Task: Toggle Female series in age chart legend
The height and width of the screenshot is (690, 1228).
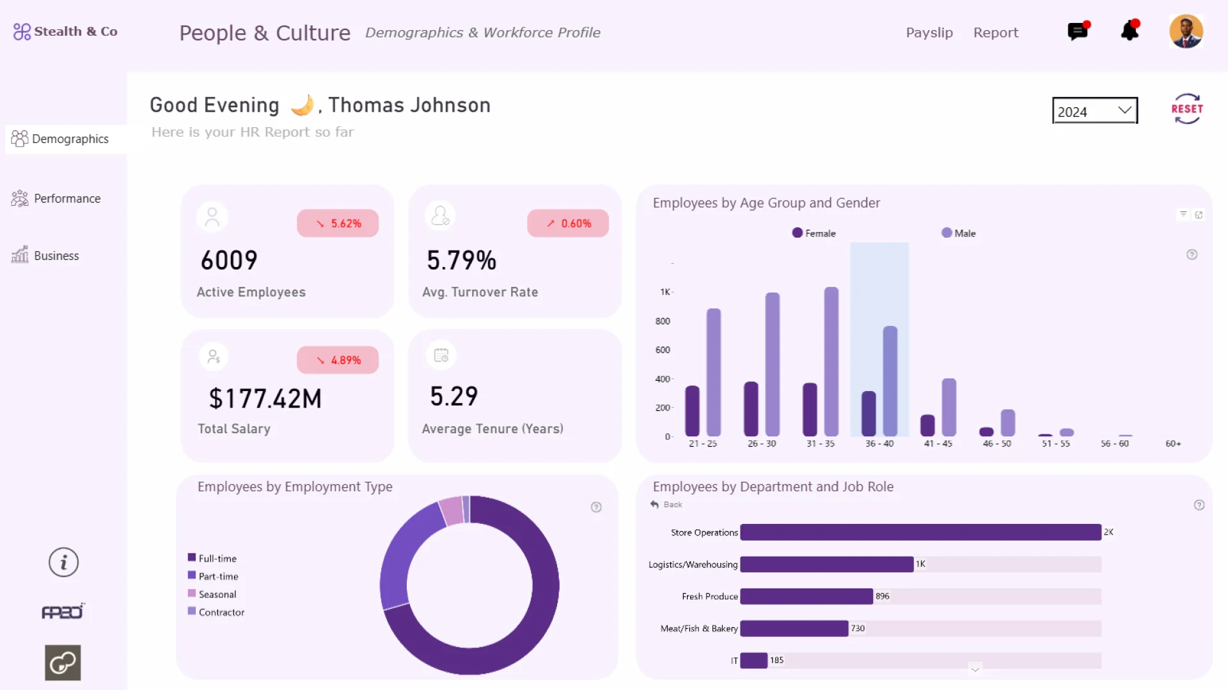Action: [x=814, y=233]
